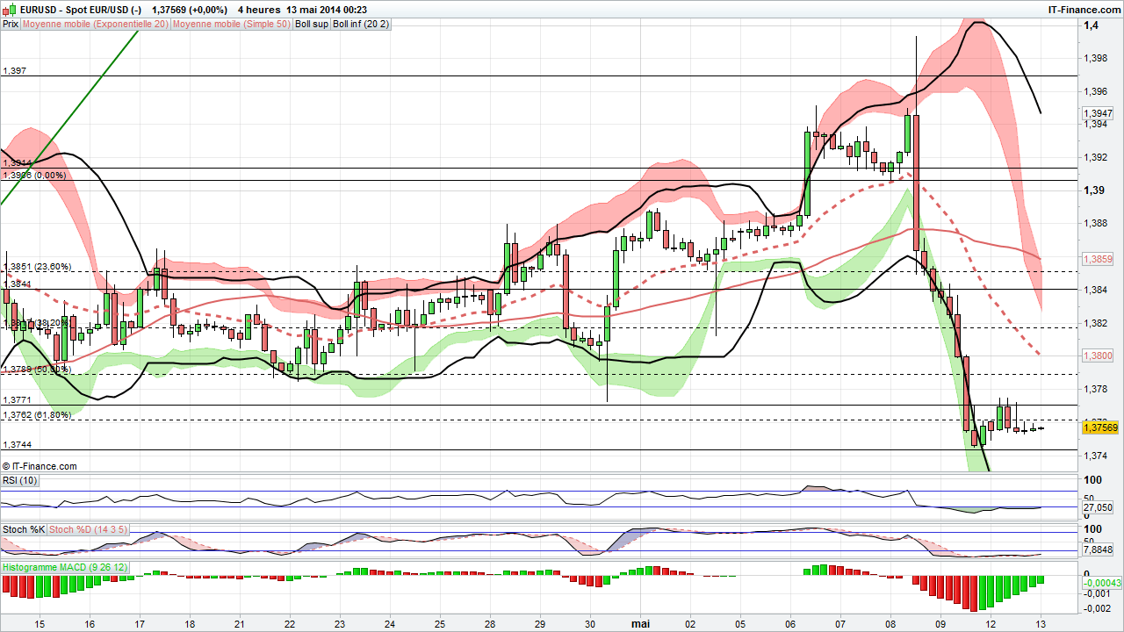Click the RSI value tag 27,050

click(1099, 507)
